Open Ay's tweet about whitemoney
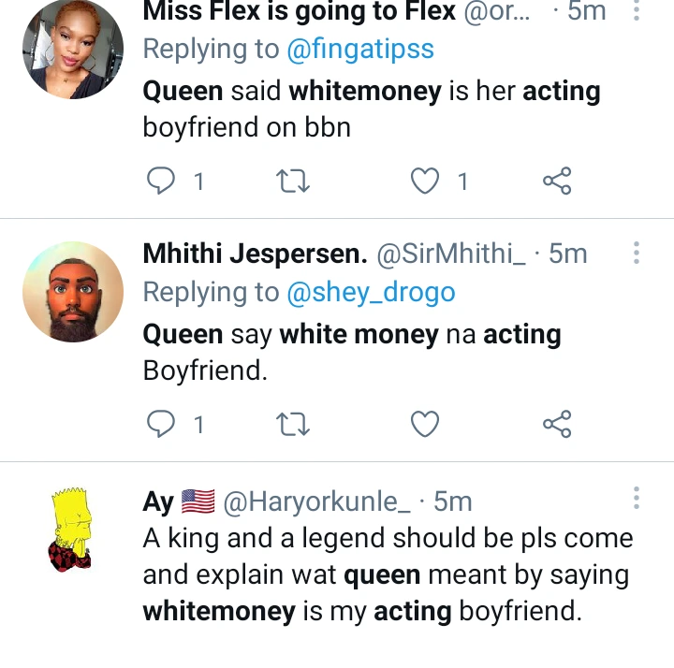The image size is (674, 668). (388, 574)
